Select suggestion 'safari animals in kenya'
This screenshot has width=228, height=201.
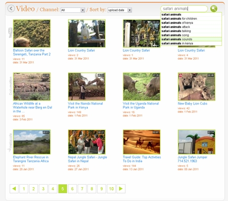[191, 43]
